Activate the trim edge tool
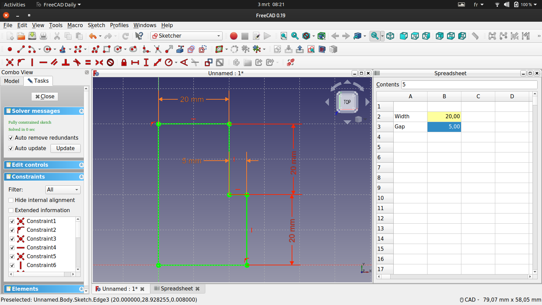Image resolution: width=542 pixels, height=305 pixels. tap(158, 49)
